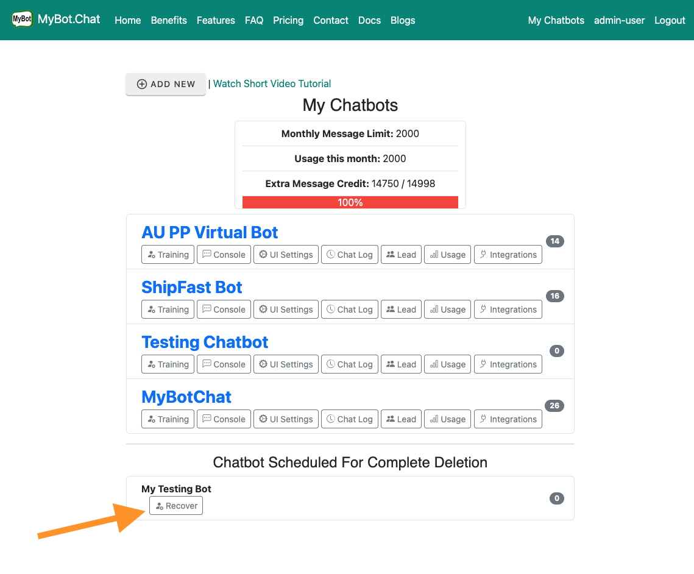Click the plus icon in Add New

point(142,84)
